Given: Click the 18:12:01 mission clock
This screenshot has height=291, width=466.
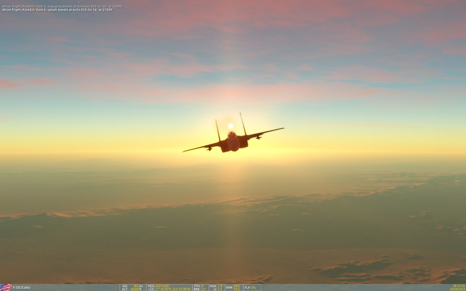Looking at the screenshot, I should 459,286.
